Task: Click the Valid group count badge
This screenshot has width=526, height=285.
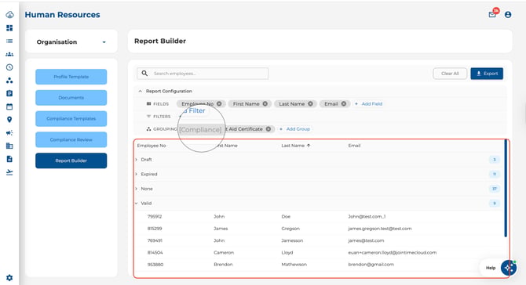Action: (494, 203)
